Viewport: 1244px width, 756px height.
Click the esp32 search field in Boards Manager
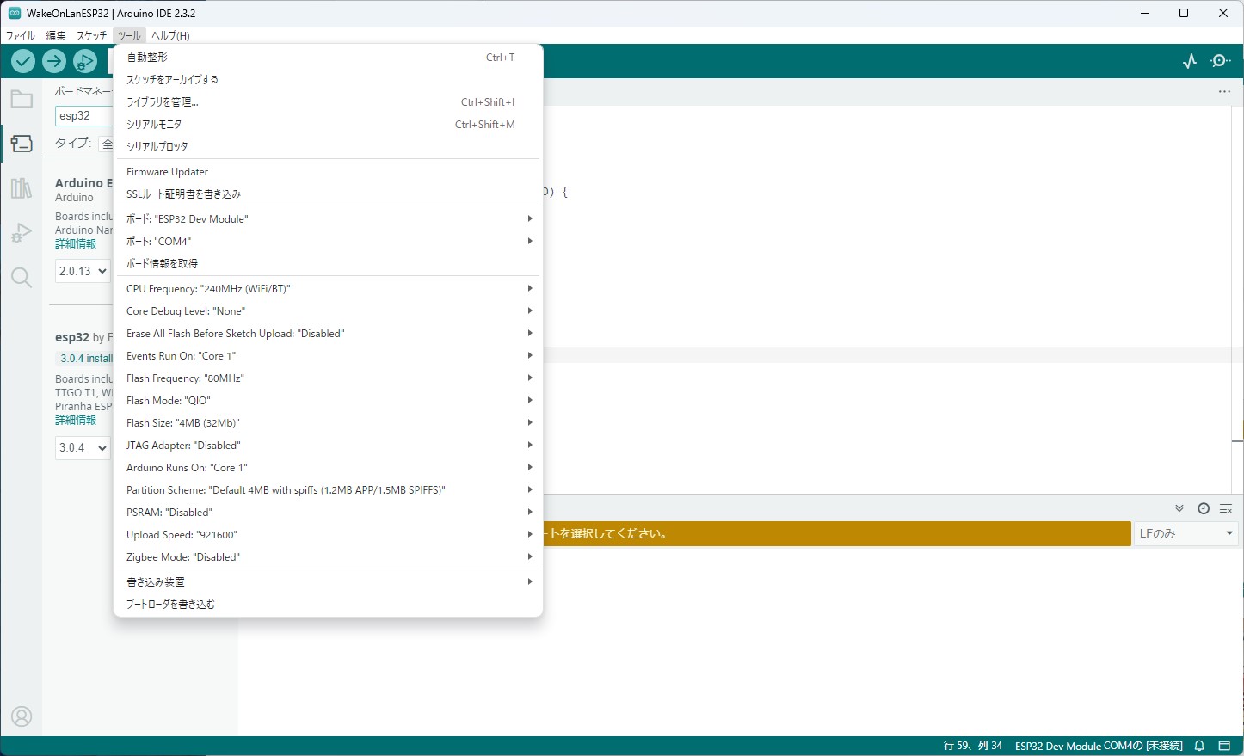pyautogui.click(x=83, y=116)
